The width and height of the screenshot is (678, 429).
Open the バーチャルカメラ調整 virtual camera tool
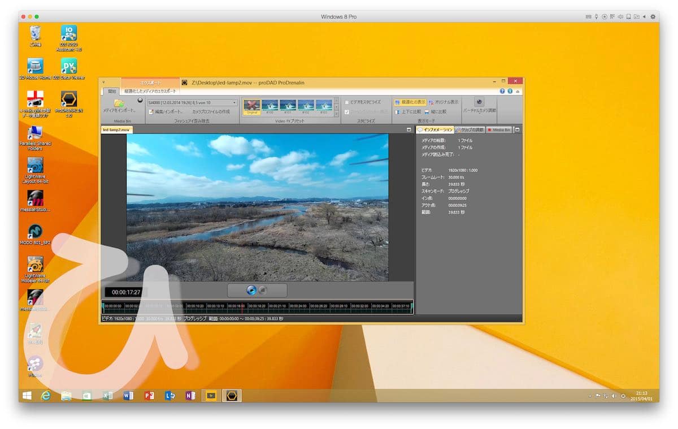click(479, 102)
